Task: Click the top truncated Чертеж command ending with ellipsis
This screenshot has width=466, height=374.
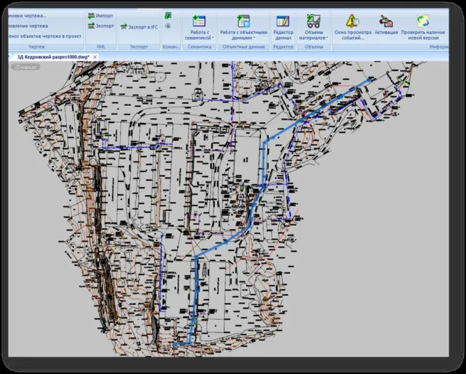Action: (x=27, y=15)
